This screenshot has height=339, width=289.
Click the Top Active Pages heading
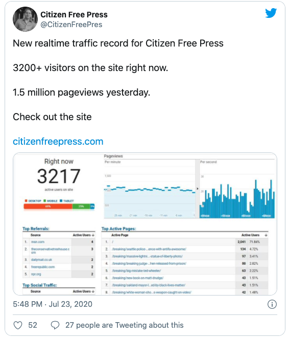coord(118,229)
